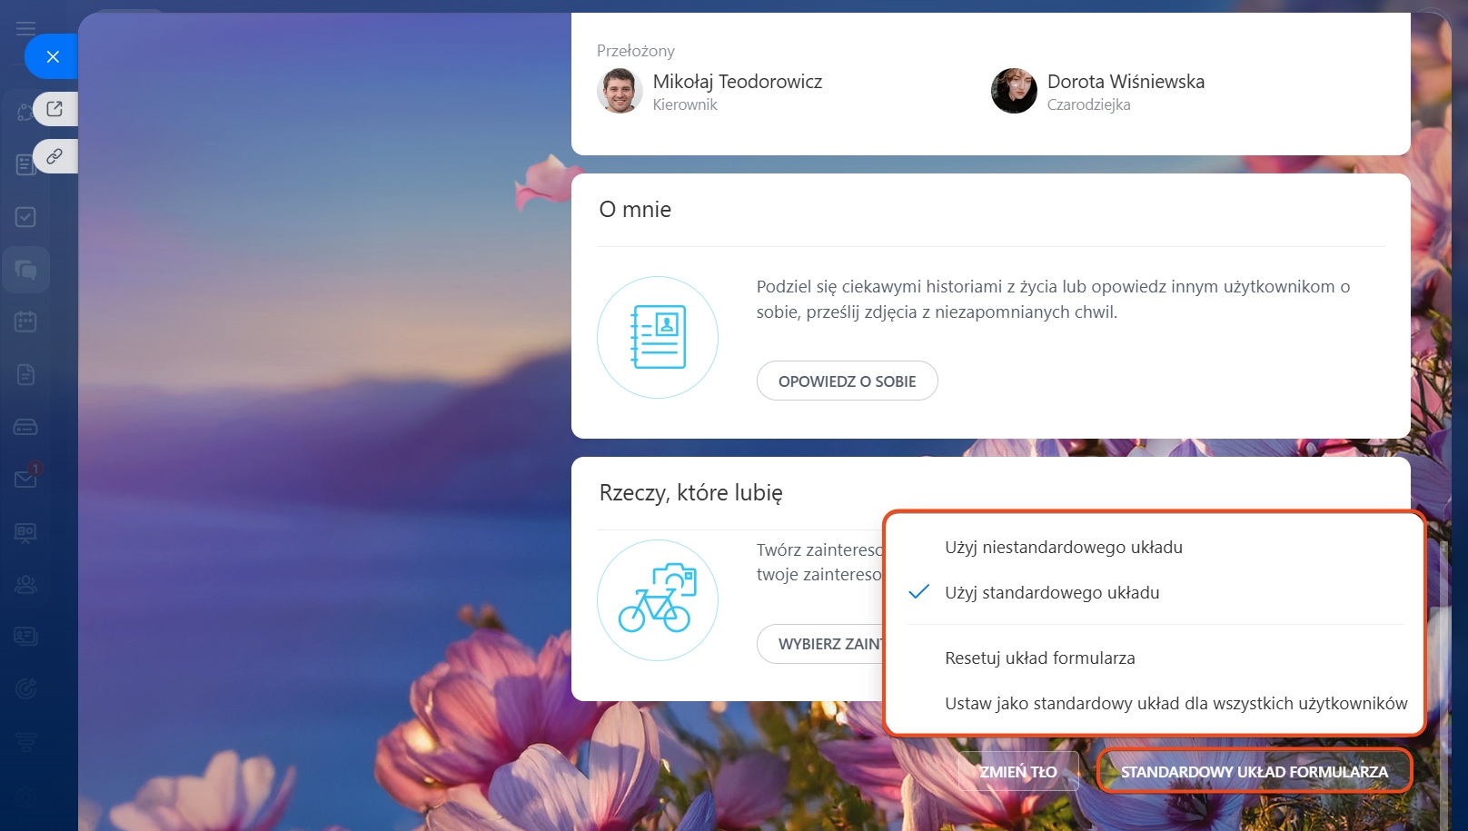This screenshot has height=831, width=1468.
Task: Toggle the hamburger menu at top left
Action: tap(25, 29)
